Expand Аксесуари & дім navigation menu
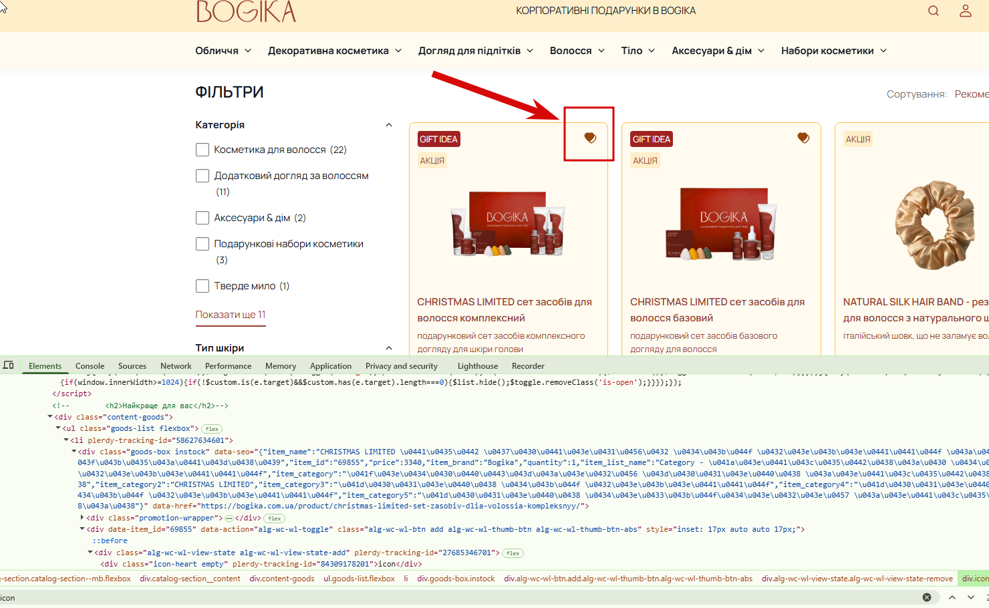989x608 pixels. point(718,51)
